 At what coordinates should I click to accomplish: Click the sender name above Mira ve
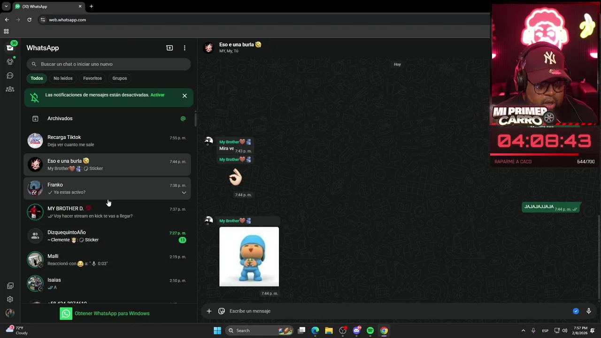coord(235,142)
